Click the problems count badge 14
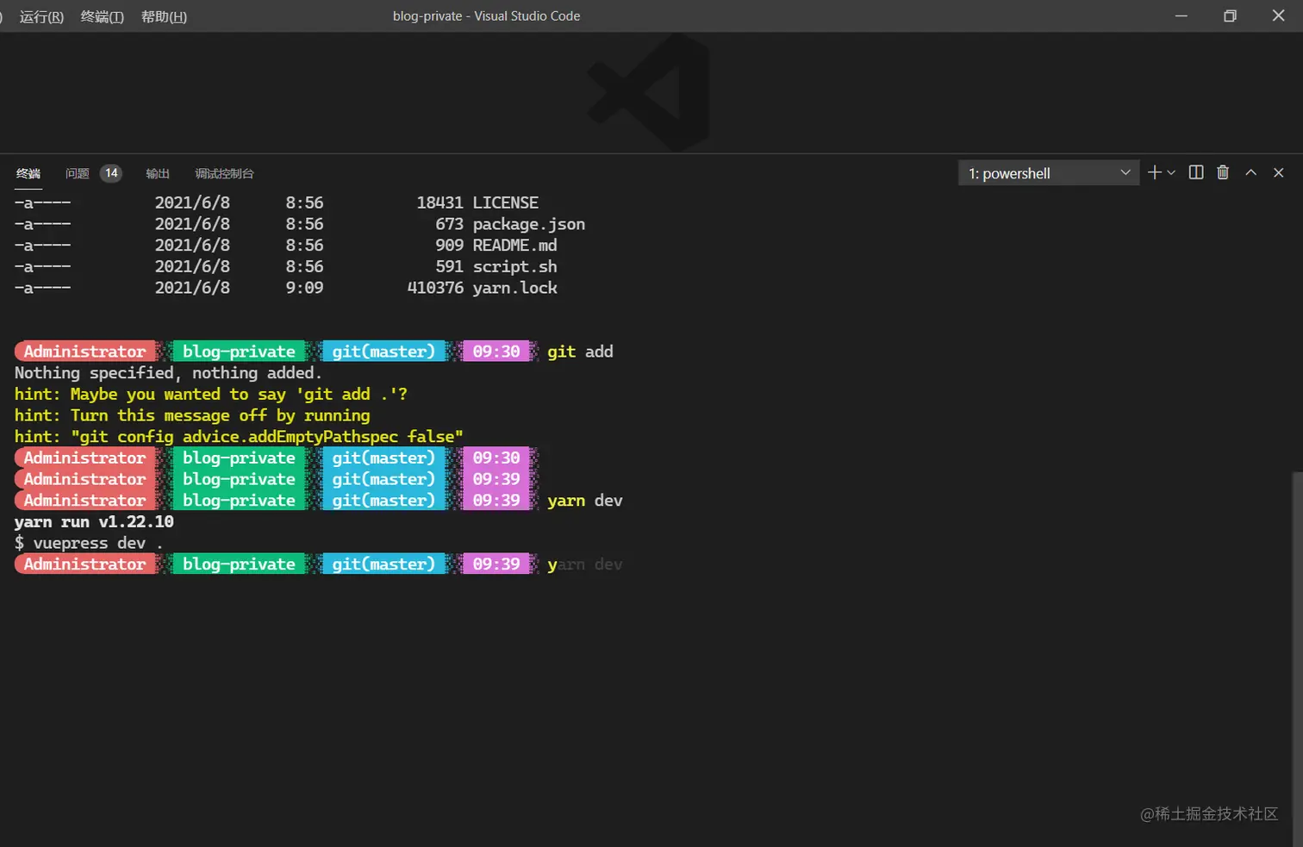This screenshot has width=1303, height=847. coord(111,173)
